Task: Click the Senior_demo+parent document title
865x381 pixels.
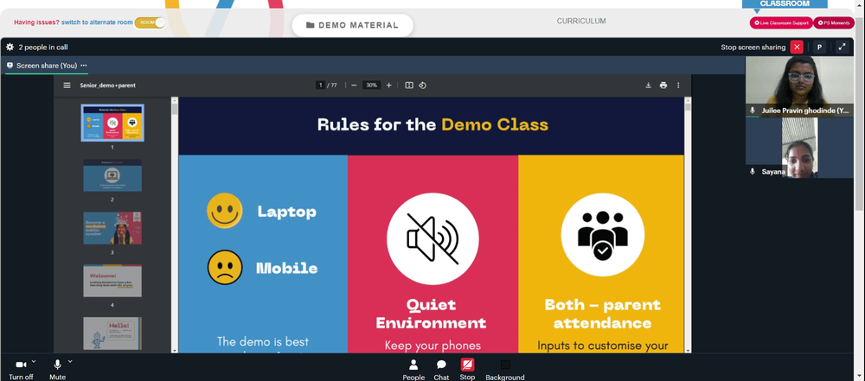Action: pos(107,86)
